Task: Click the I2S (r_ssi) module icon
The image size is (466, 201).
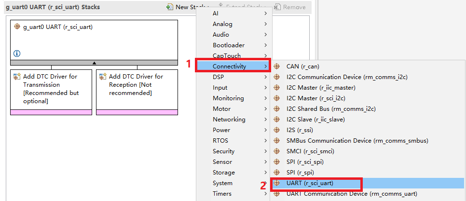Action: click(x=277, y=130)
